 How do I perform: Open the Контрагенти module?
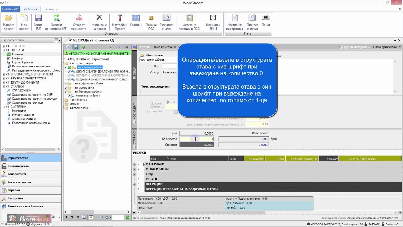(x=31, y=174)
